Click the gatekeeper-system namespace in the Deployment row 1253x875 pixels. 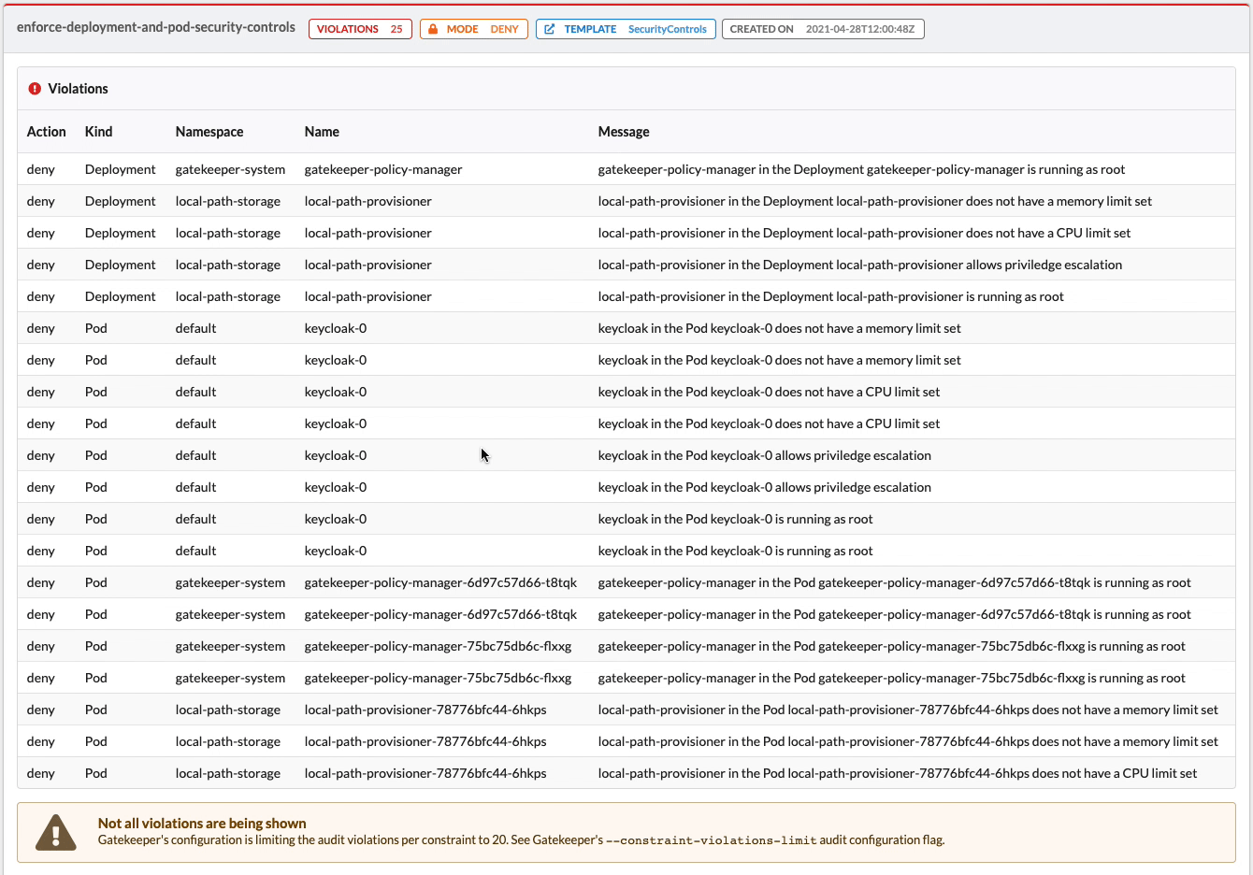230,169
